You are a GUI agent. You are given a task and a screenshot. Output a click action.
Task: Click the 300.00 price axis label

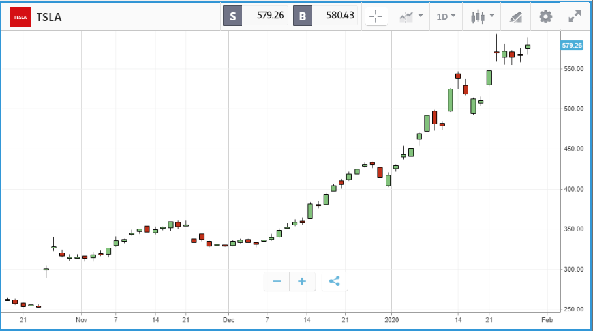pyautogui.click(x=574, y=269)
